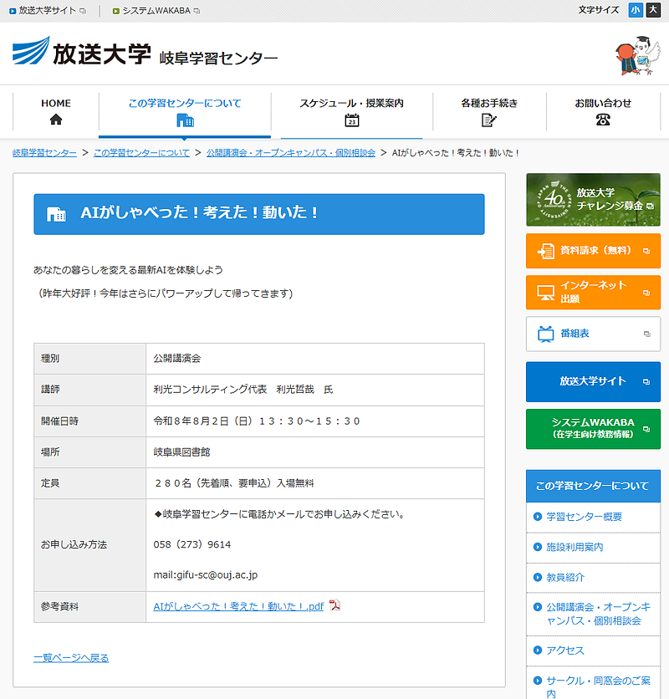669x699 pixels.
Task: Click the lecturer name 利光哲哉 氏 cell
Action: (x=315, y=390)
